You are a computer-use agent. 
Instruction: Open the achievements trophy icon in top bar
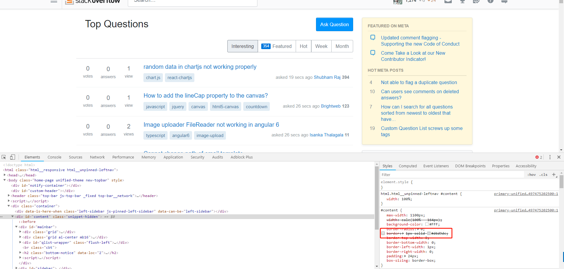(x=462, y=1)
